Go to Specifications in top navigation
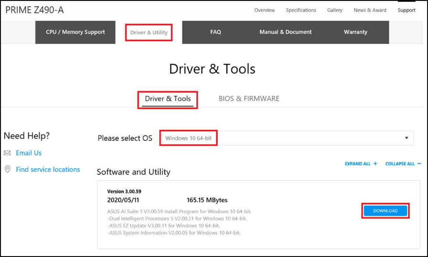428x257 pixels. [301, 10]
